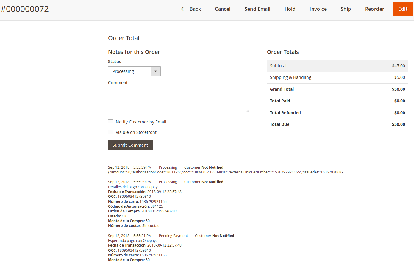
Task: Click the order number #000000072 heading
Action: pyautogui.click(x=25, y=9)
